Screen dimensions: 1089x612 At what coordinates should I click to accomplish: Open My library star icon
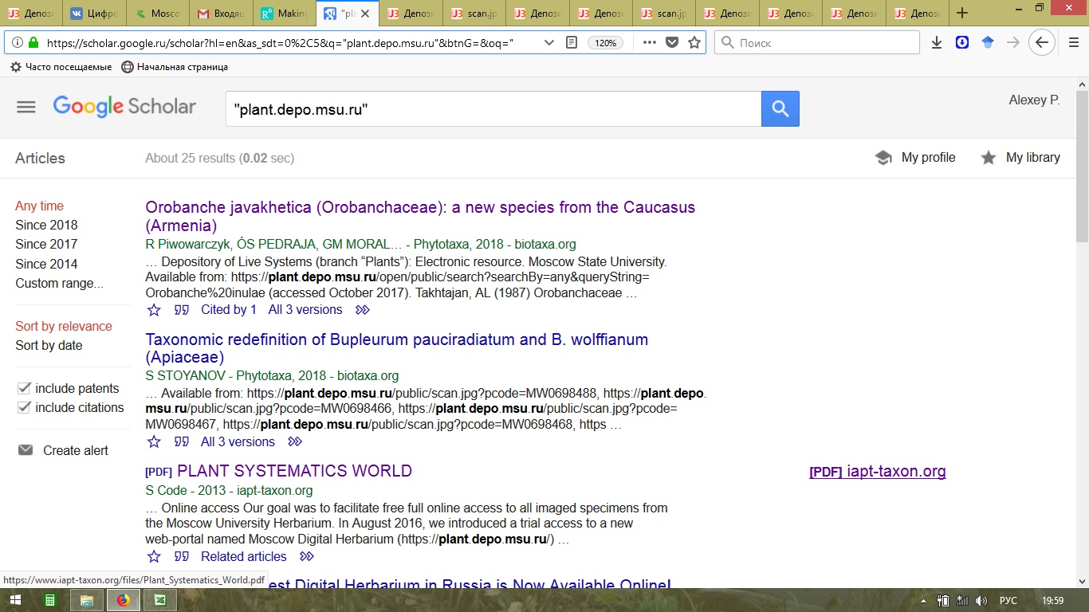click(989, 158)
